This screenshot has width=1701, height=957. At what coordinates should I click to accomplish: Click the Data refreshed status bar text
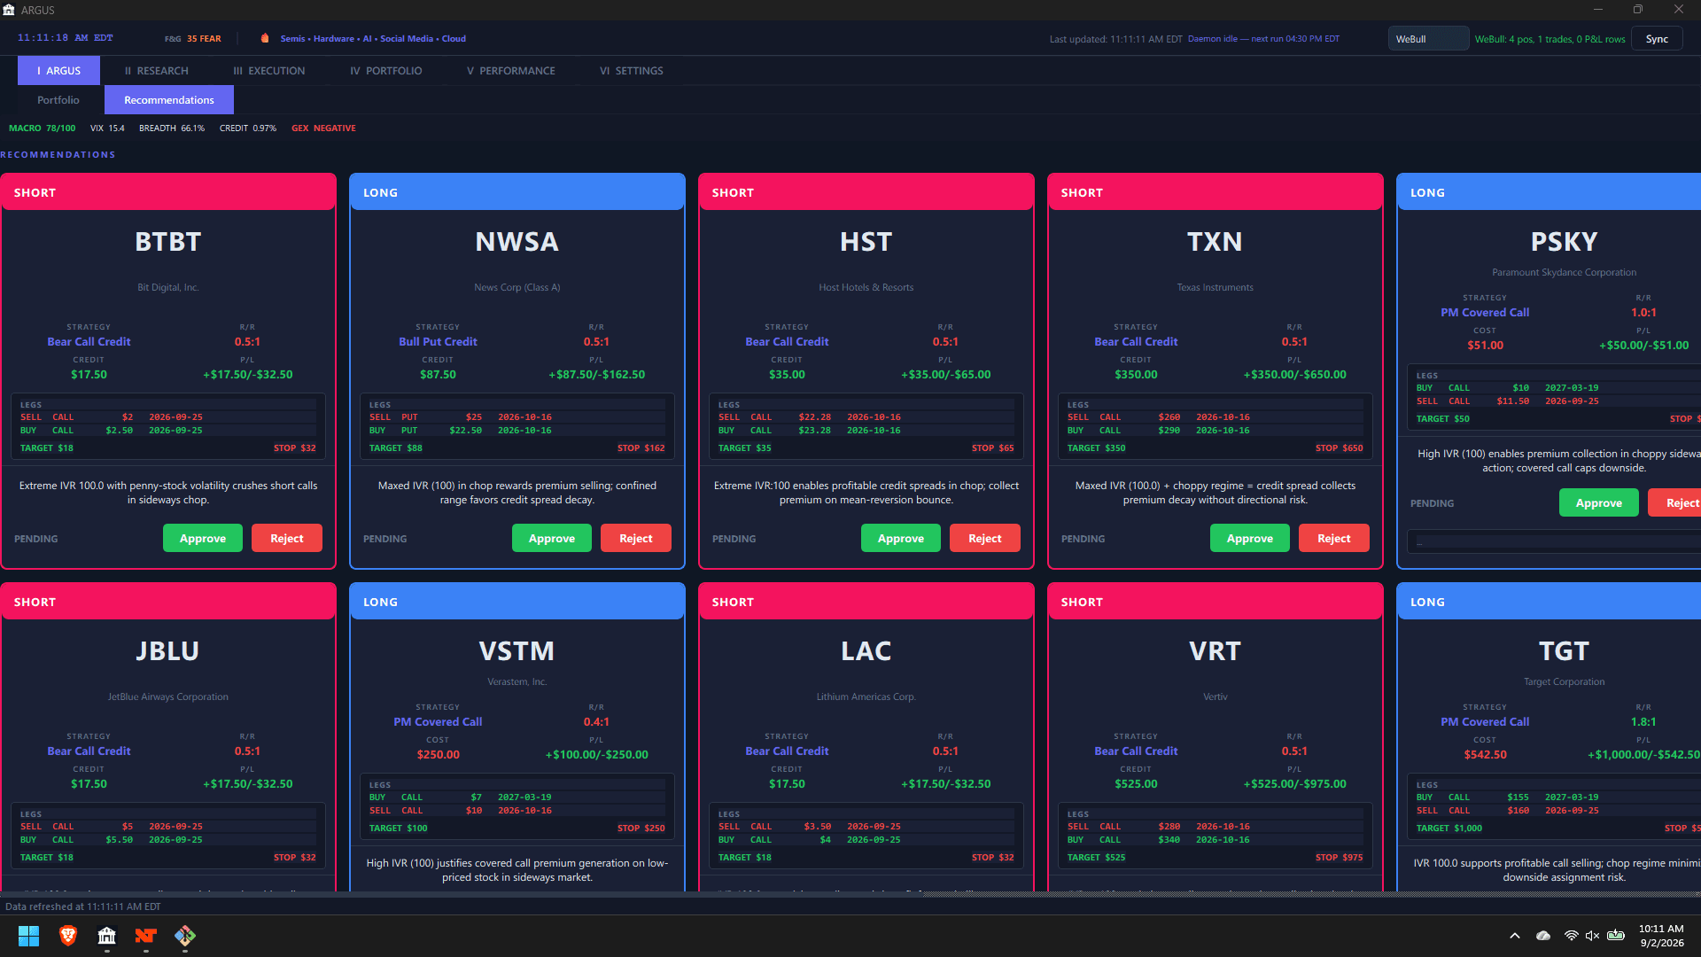pyautogui.click(x=83, y=906)
